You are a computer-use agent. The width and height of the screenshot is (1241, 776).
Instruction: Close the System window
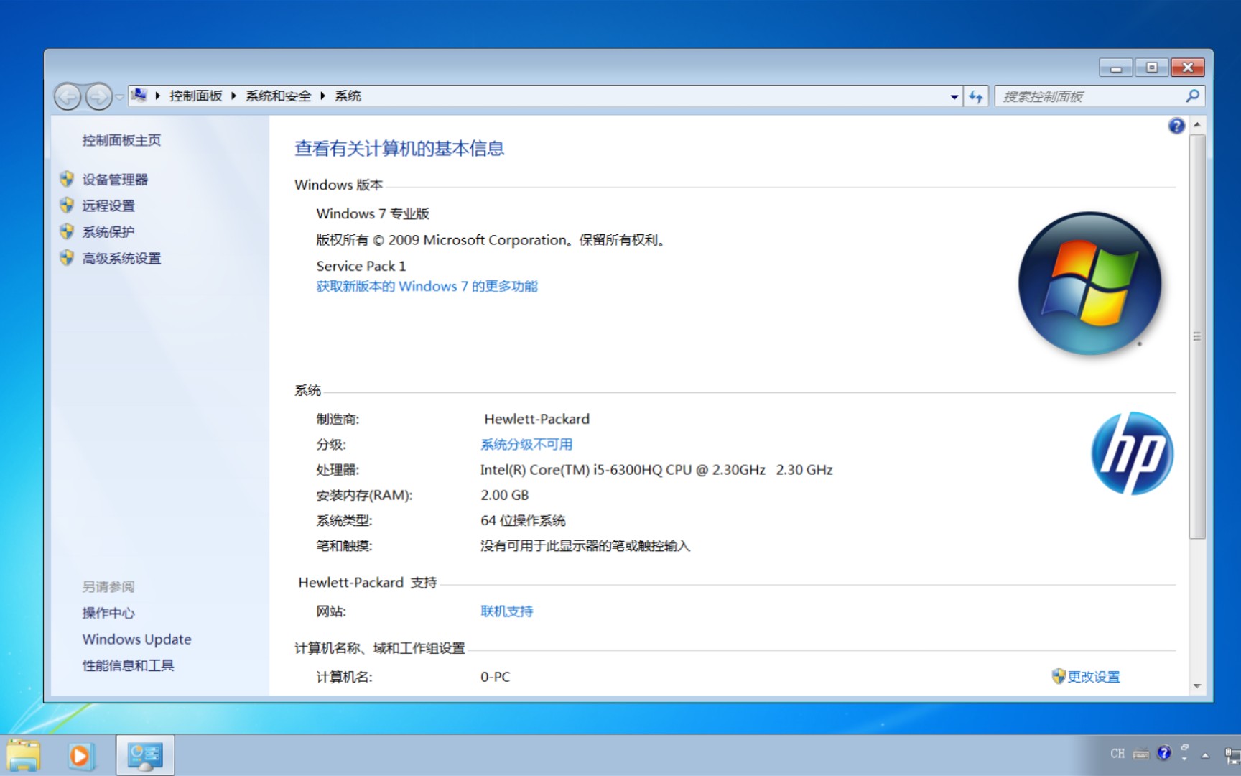(x=1187, y=68)
